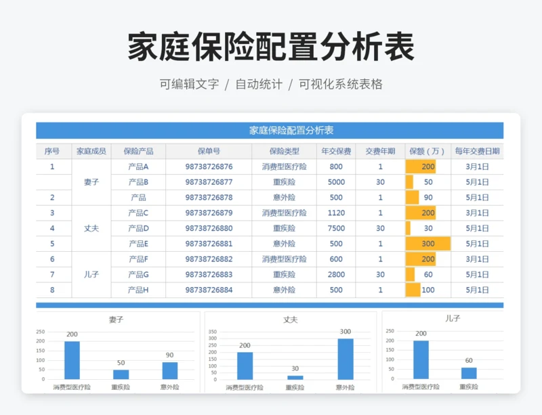Click the 90 bar in 妻子 chart

170,371
